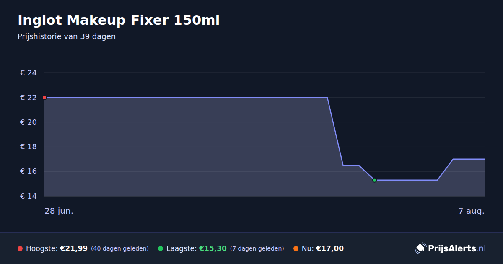Click the 28 jun. start date label
Screen dimensions: 503x264
59,211
